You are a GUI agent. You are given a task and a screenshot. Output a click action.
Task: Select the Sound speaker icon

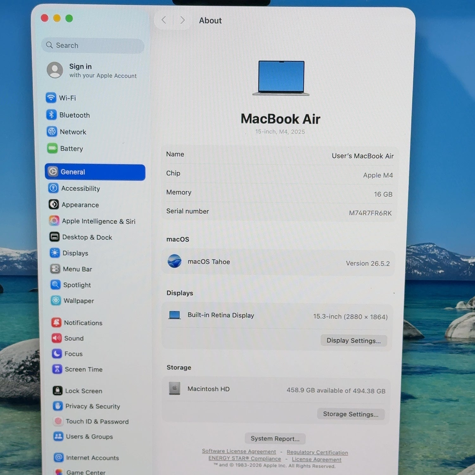57,338
